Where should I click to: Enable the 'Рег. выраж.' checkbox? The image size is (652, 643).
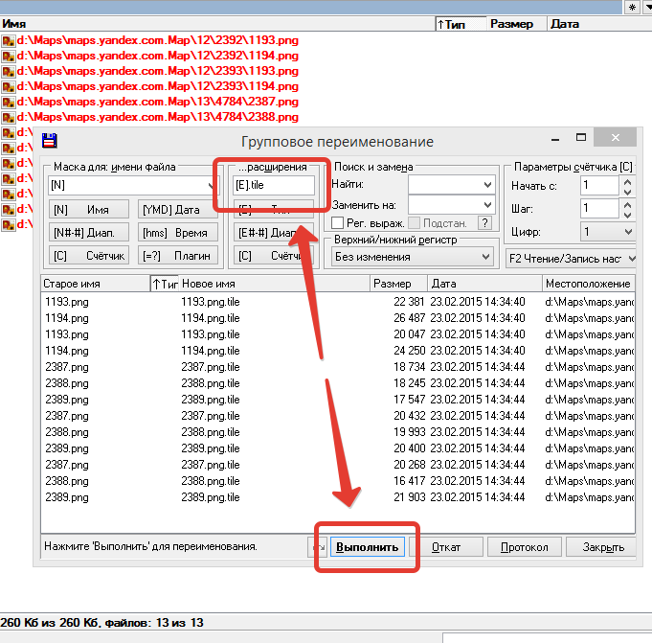(338, 223)
